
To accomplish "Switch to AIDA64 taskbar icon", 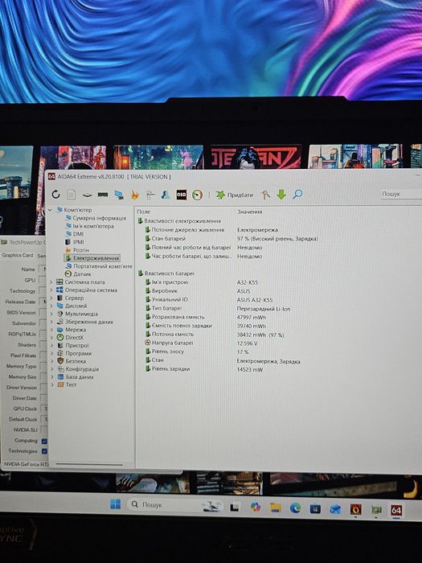I will 396,510.
